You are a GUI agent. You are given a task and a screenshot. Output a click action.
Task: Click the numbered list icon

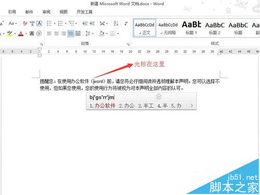pyautogui.click(x=60, y=23)
